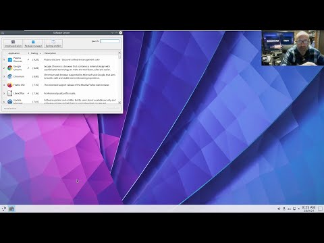Open the Package manager section
Image resolution: width=324 pixels, height=243 pixels.
pyautogui.click(x=33, y=43)
